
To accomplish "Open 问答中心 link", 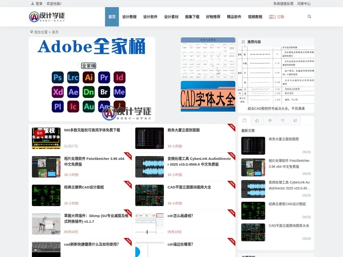I will coord(304,4).
